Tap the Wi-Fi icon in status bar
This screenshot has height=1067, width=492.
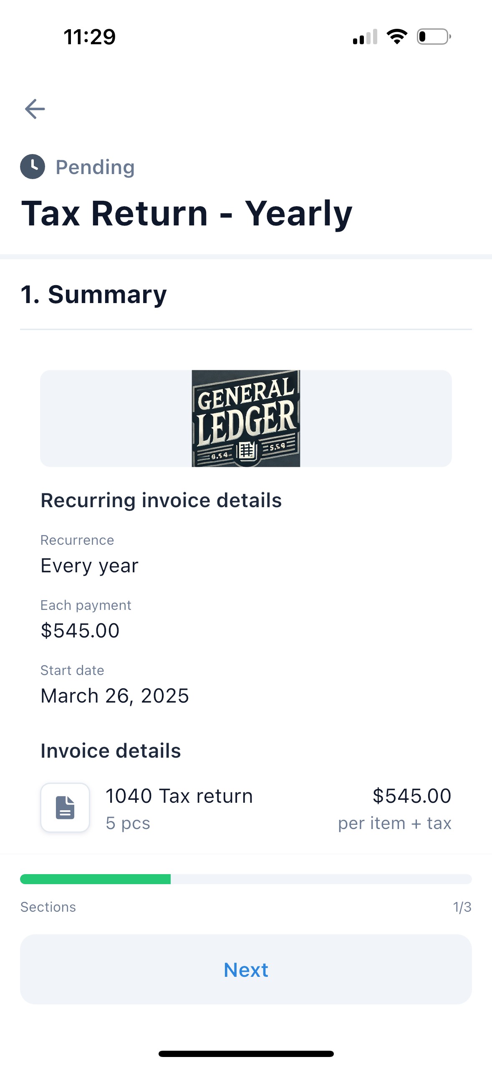[x=397, y=37]
